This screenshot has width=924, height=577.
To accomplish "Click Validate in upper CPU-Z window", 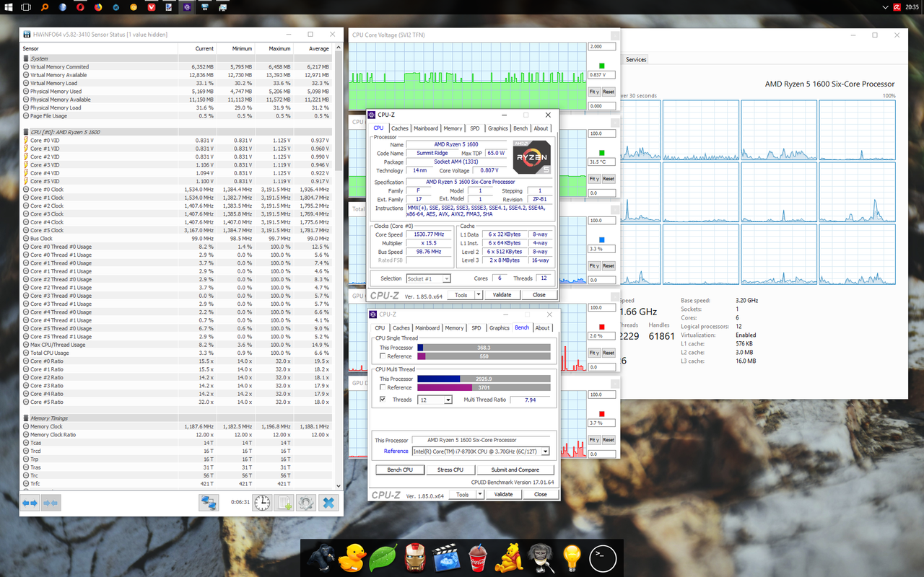I will click(502, 295).
